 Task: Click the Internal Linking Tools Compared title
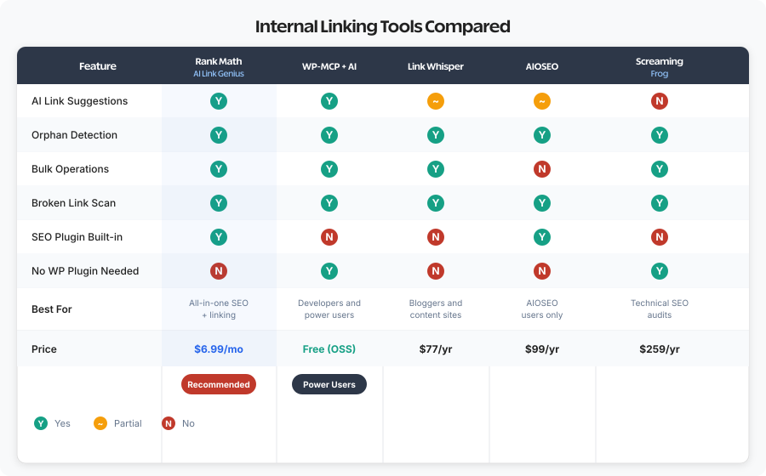coord(382,26)
